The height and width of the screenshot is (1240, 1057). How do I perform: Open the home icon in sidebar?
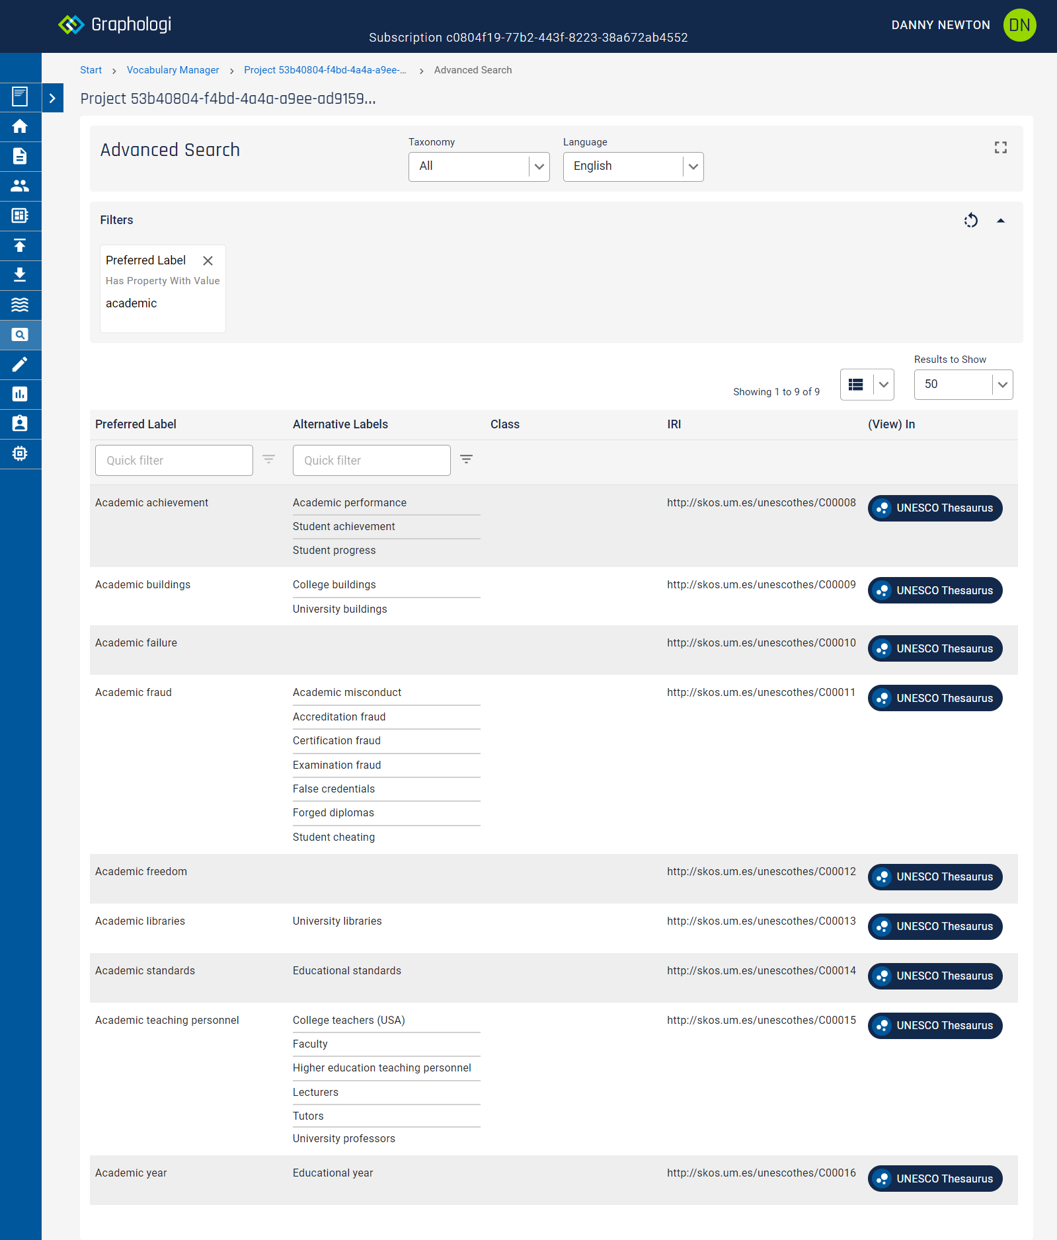coord(20,126)
